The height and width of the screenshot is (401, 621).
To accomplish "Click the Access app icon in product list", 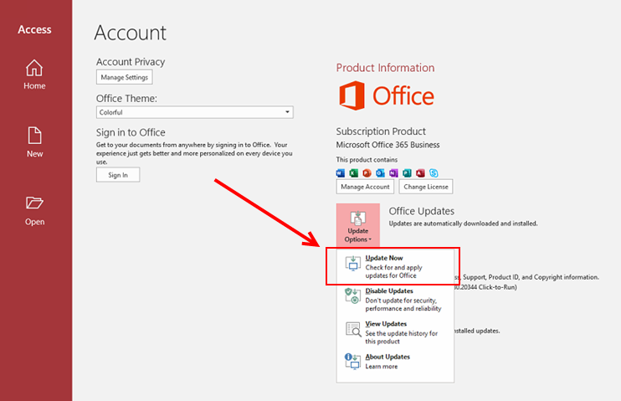I will 421,173.
